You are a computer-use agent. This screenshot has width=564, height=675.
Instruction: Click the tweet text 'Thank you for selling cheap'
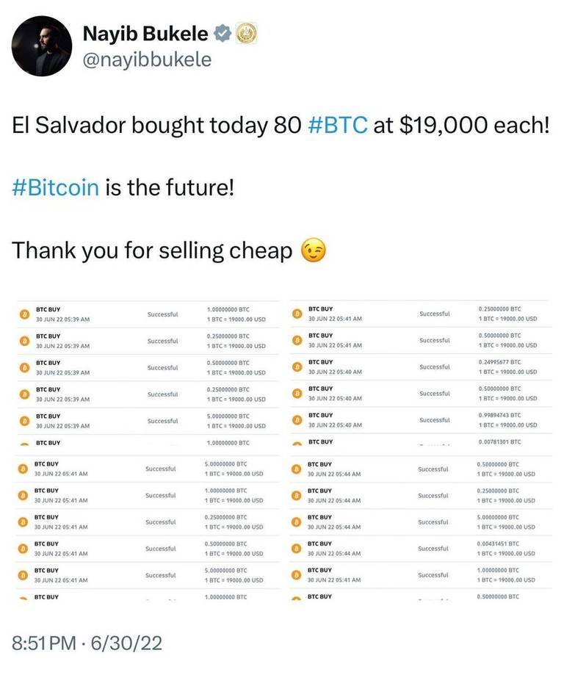click(x=152, y=250)
